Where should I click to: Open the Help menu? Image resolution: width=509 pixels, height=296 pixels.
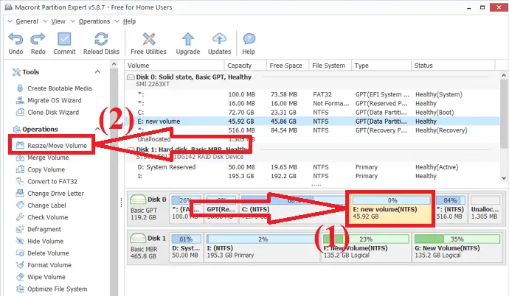point(129,21)
